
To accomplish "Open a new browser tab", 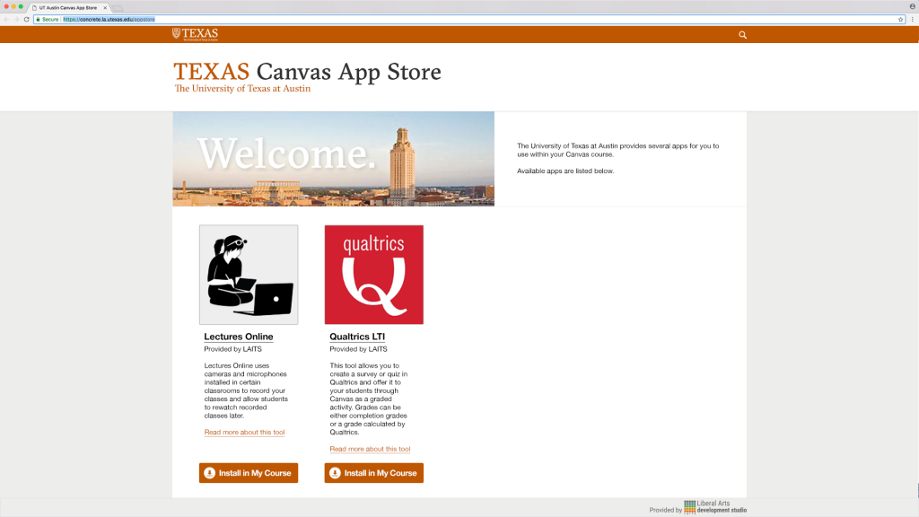I will tap(118, 8).
